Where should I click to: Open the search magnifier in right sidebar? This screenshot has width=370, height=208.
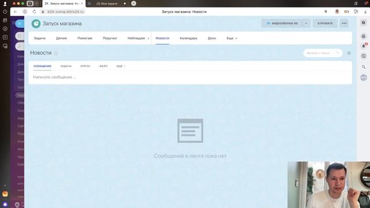pos(364,67)
